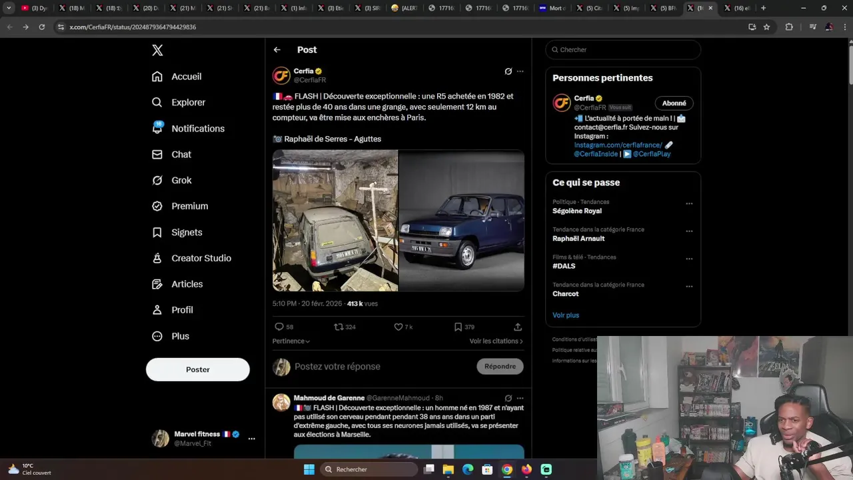
Task: Bookmark page with the star icon
Action: (x=767, y=27)
